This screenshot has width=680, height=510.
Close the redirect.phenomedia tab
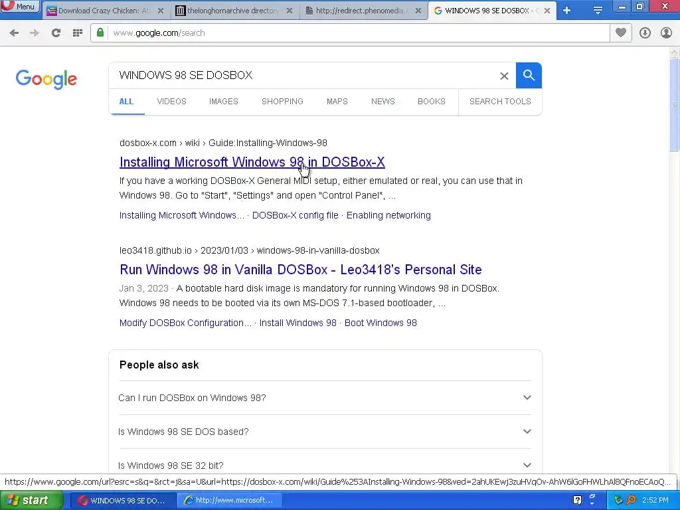(418, 11)
